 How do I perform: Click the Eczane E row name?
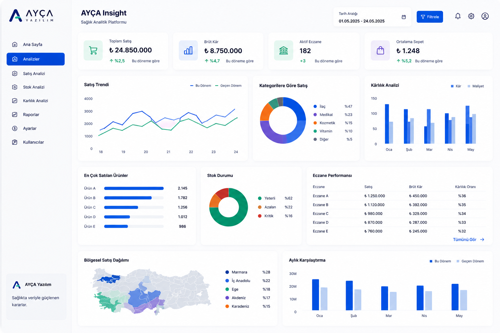pos(320,231)
